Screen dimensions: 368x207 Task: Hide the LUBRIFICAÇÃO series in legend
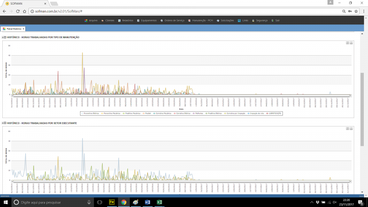pyautogui.click(x=272, y=113)
